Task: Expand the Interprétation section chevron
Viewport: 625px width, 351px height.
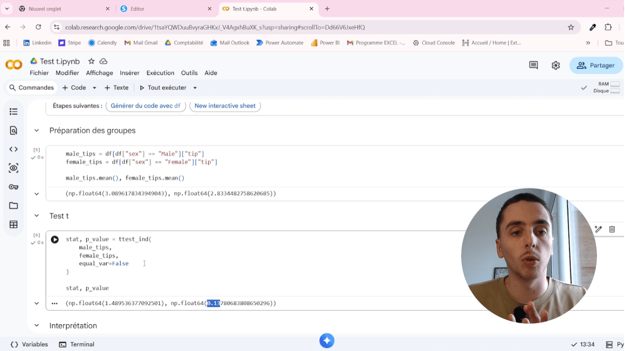Action: [36, 326]
